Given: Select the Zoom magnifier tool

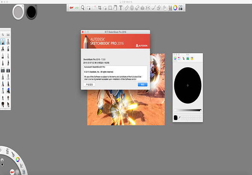Looking at the screenshot, I should pyautogui.click(x=82, y=8).
